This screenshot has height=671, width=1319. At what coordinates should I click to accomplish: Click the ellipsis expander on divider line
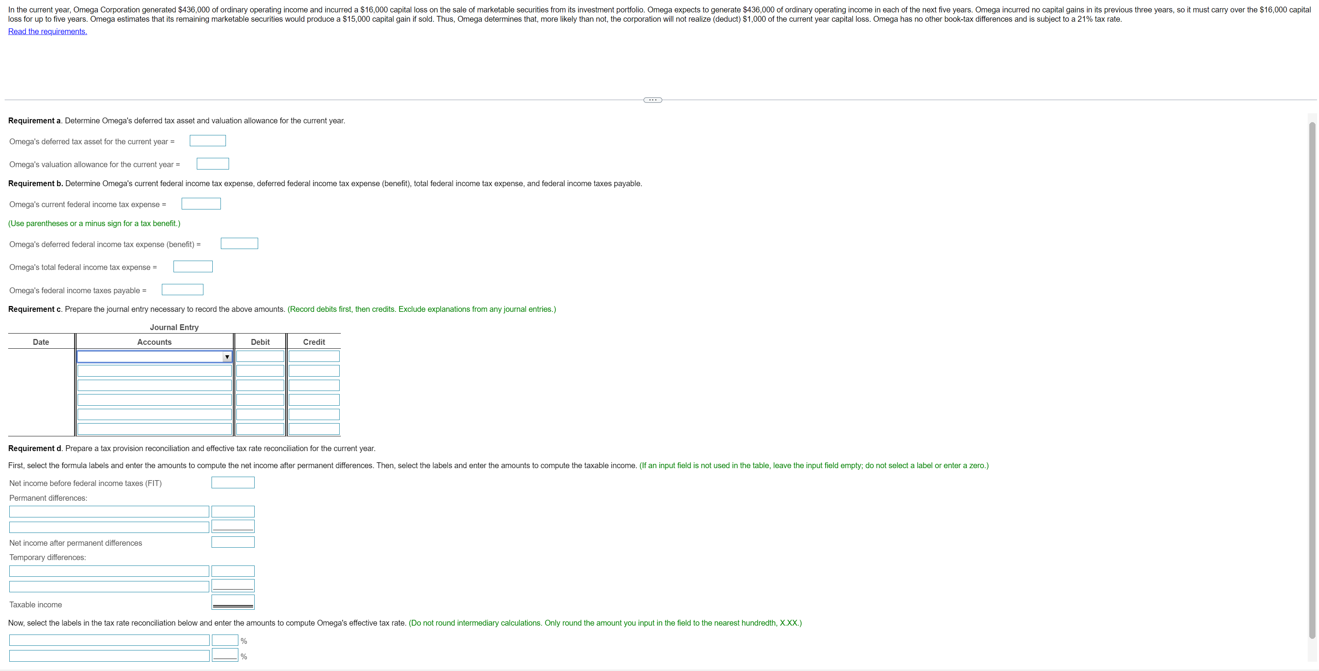653,100
